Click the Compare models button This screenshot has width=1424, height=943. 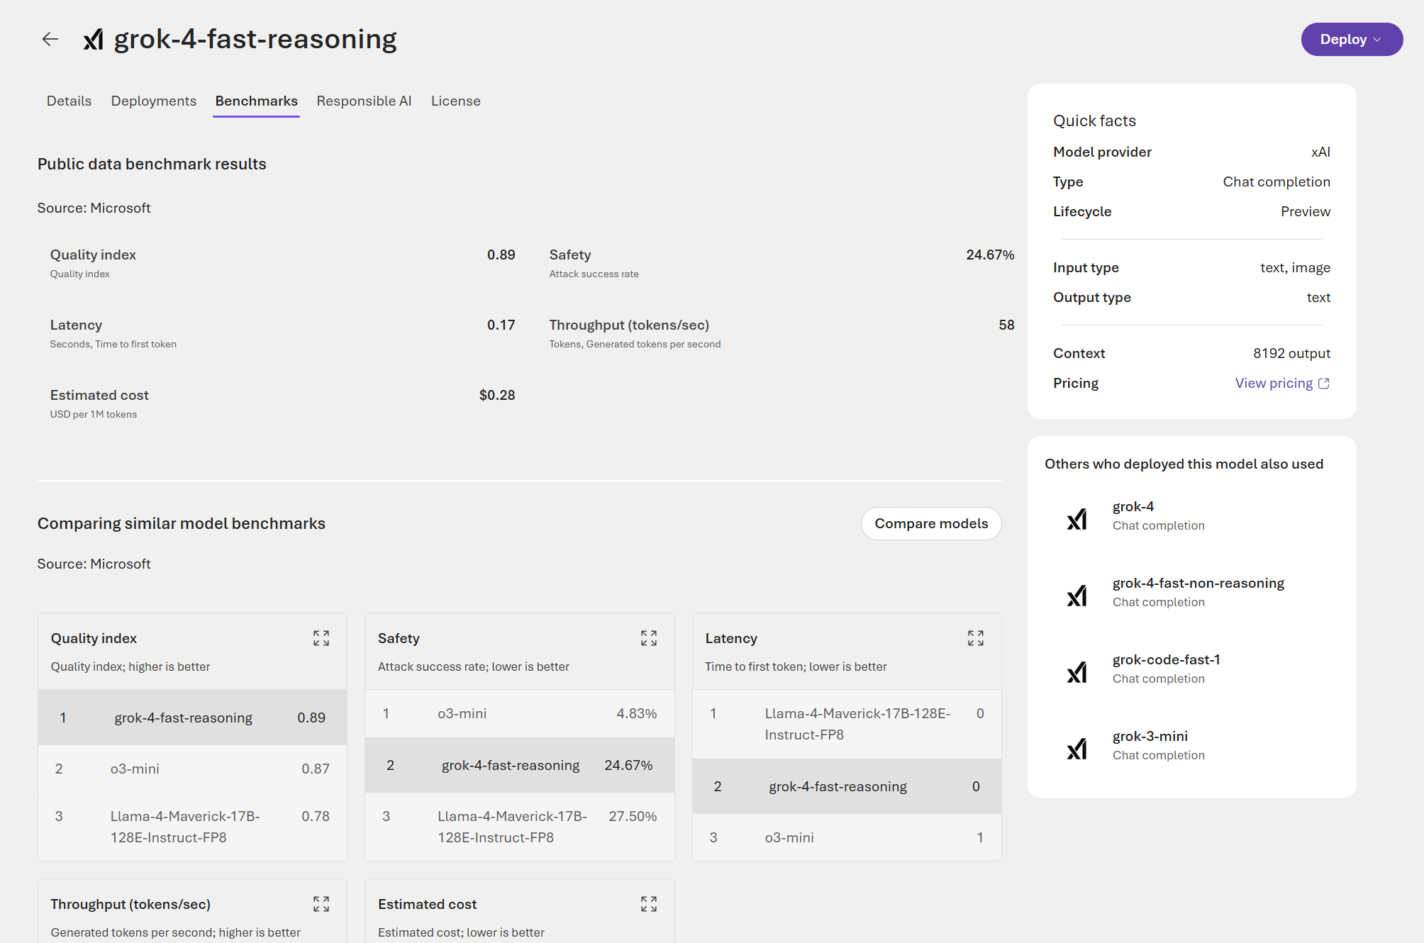click(x=931, y=523)
